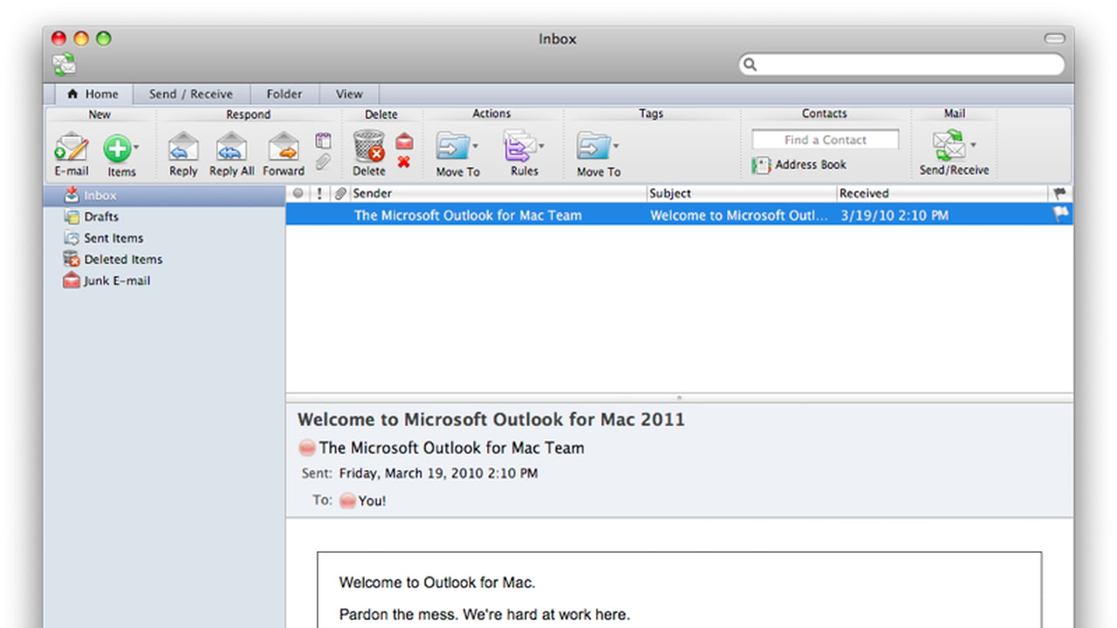Screen dimensions: 1117x628
Task: Sort by the priority exclamation column
Action: coord(319,194)
